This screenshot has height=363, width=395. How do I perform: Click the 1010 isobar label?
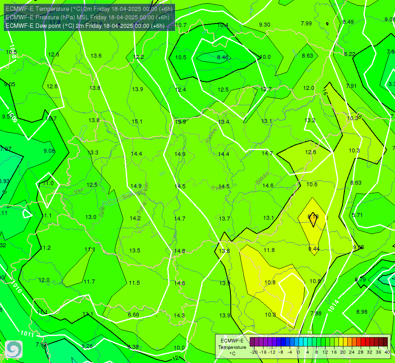pos(17,287)
